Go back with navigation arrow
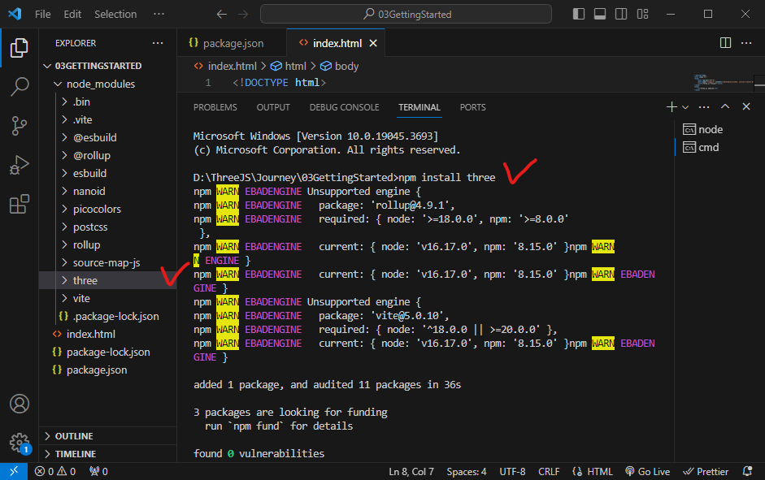765x480 pixels. 221,14
